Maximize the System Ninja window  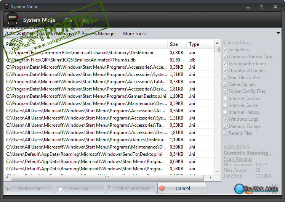[261, 7]
